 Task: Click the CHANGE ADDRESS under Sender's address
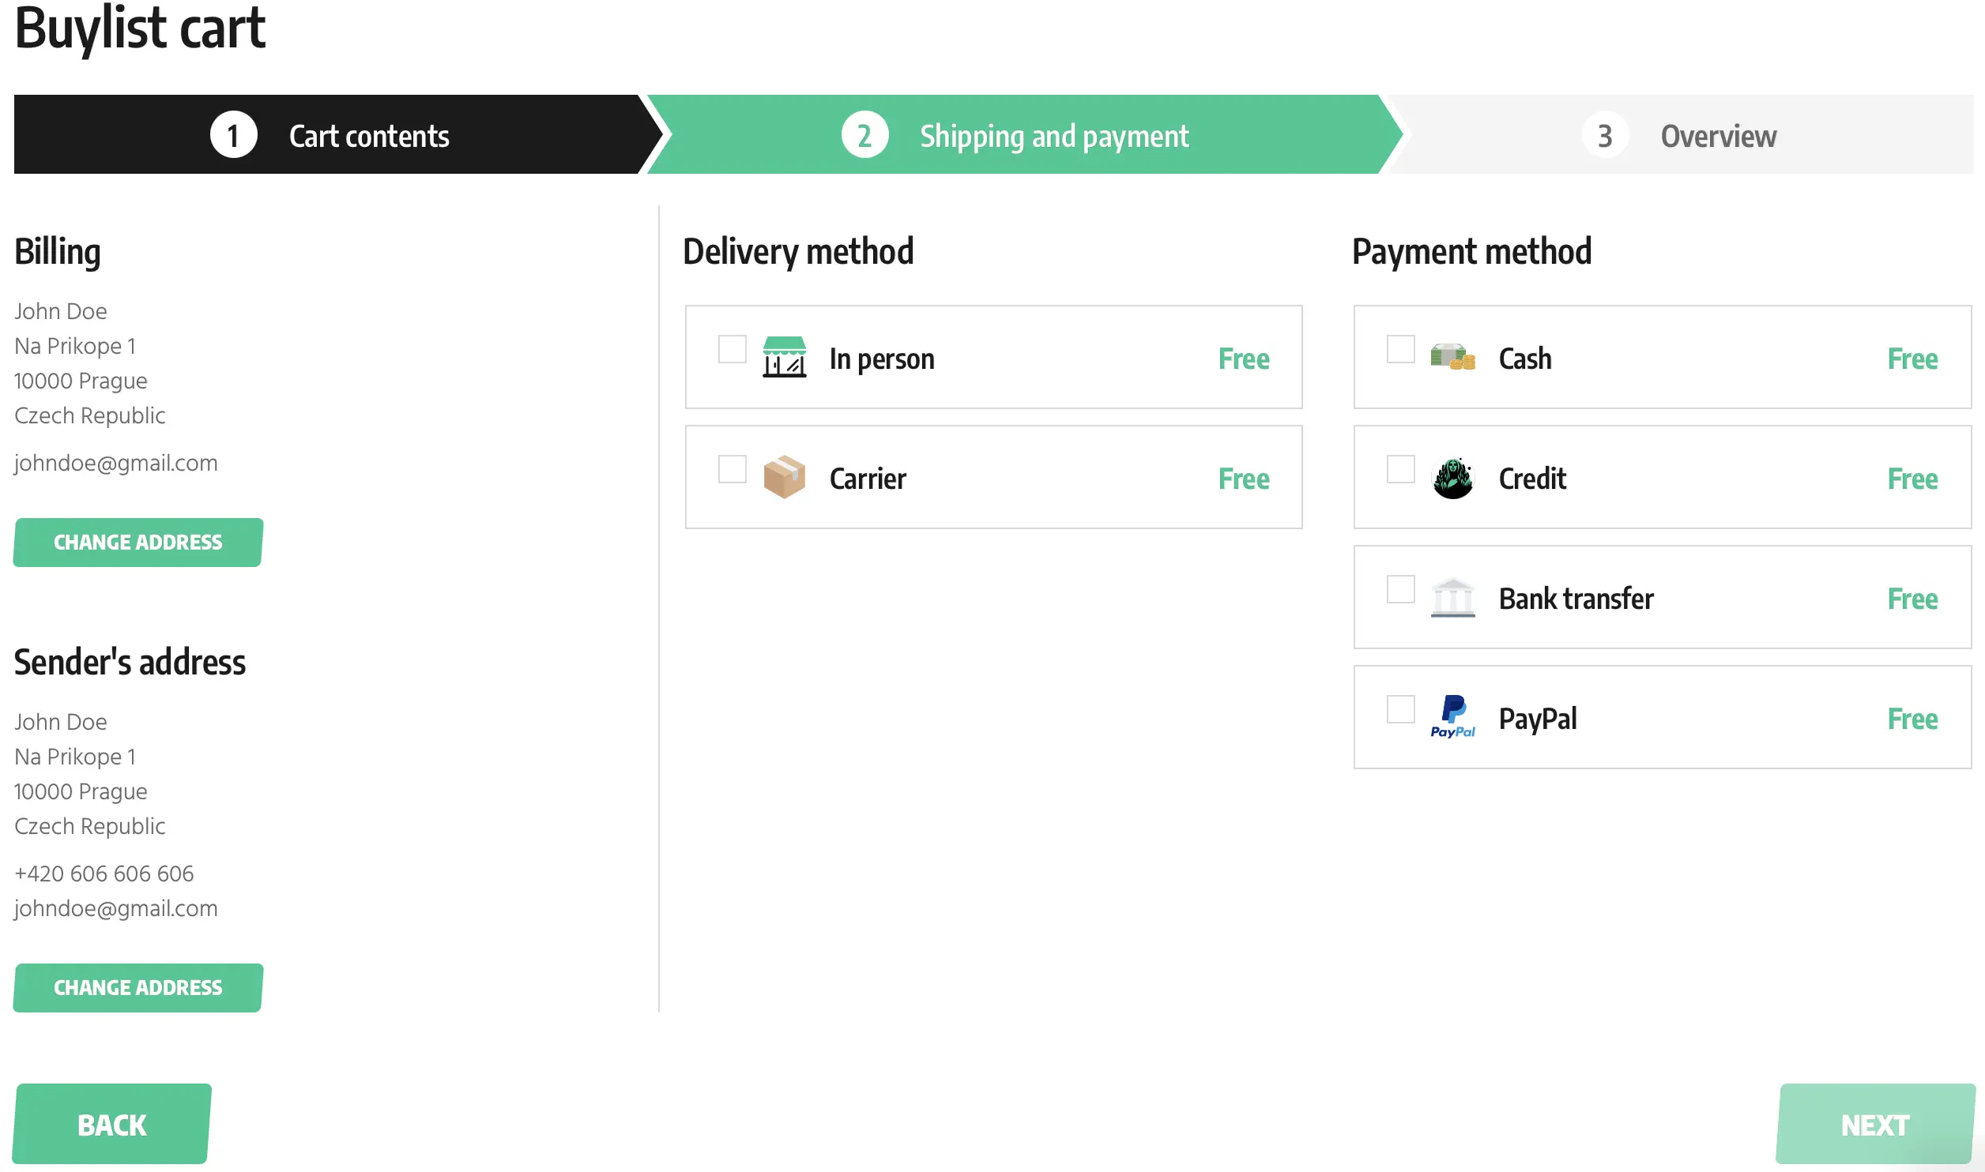point(137,986)
